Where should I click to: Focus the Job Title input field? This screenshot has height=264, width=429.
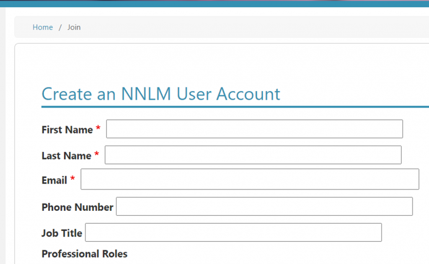(x=233, y=232)
